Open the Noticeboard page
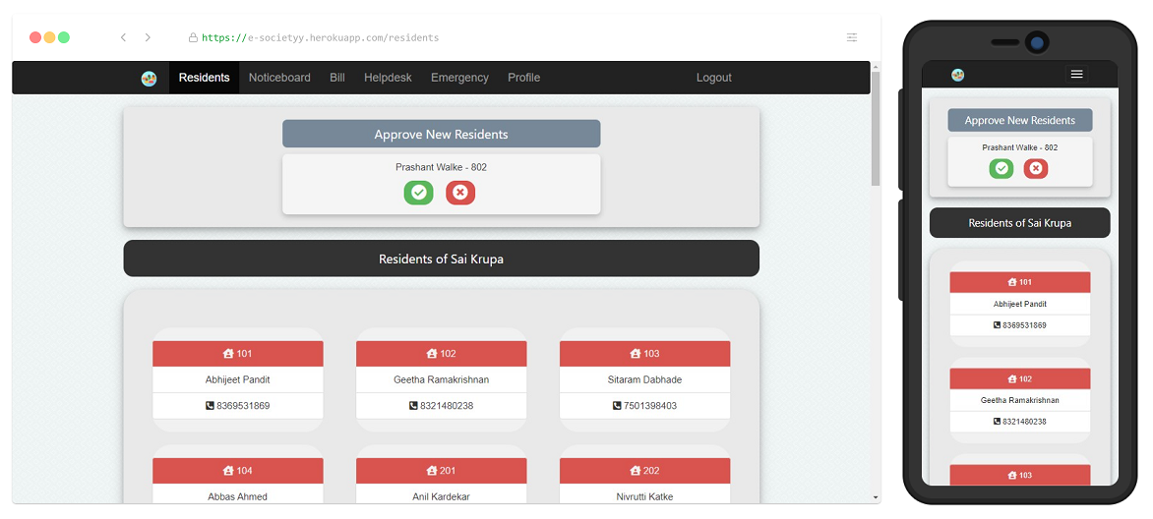The width and height of the screenshot is (1153, 519). (x=279, y=78)
